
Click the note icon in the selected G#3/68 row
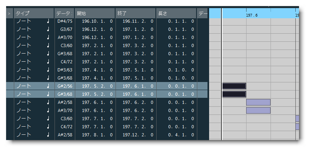[48, 94]
